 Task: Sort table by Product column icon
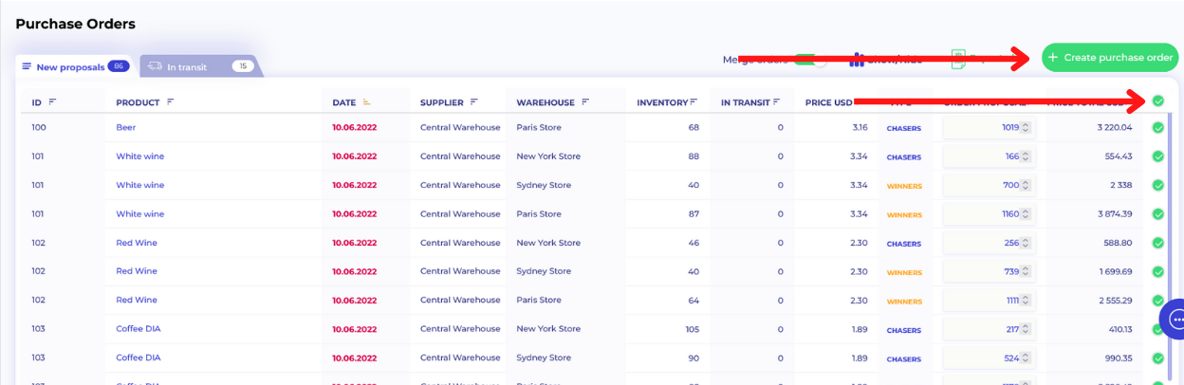(171, 102)
